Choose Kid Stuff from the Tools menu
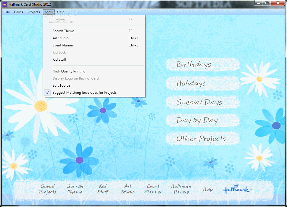Viewport: 287px width, 207px height. [x=94, y=59]
